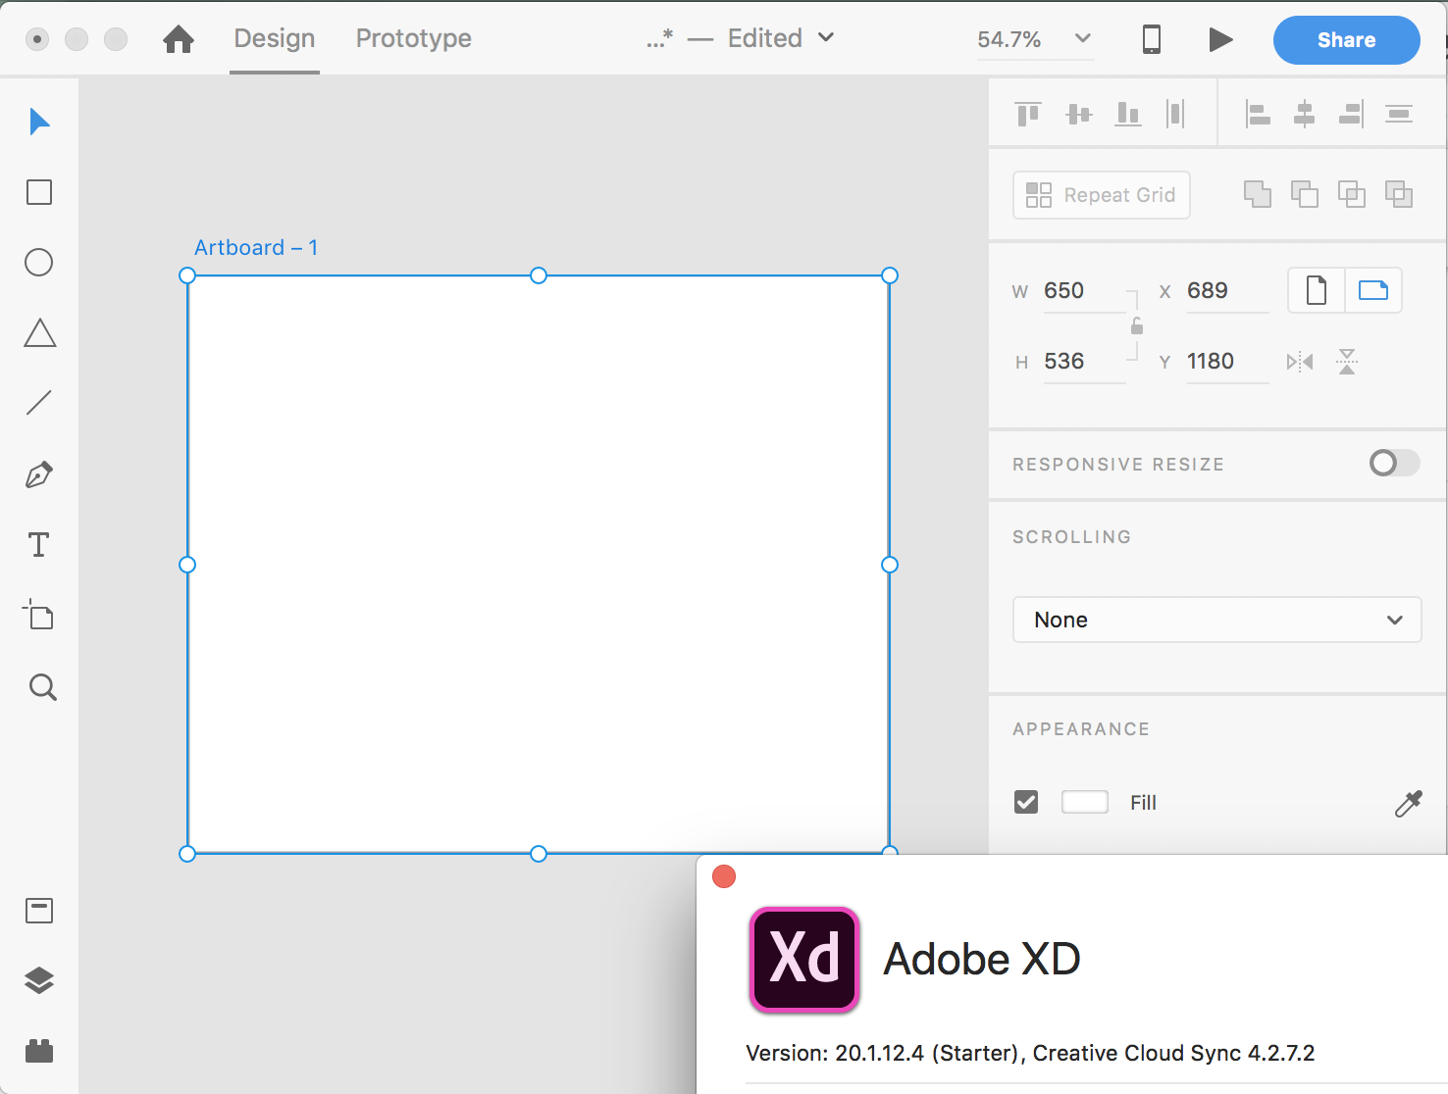The height and width of the screenshot is (1094, 1448).
Task: Open the Fill color swatch
Action: pyautogui.click(x=1085, y=802)
